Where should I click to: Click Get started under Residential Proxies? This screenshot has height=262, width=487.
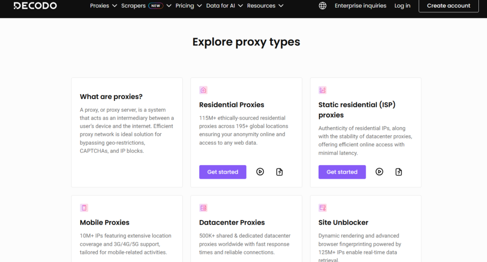tap(223, 172)
